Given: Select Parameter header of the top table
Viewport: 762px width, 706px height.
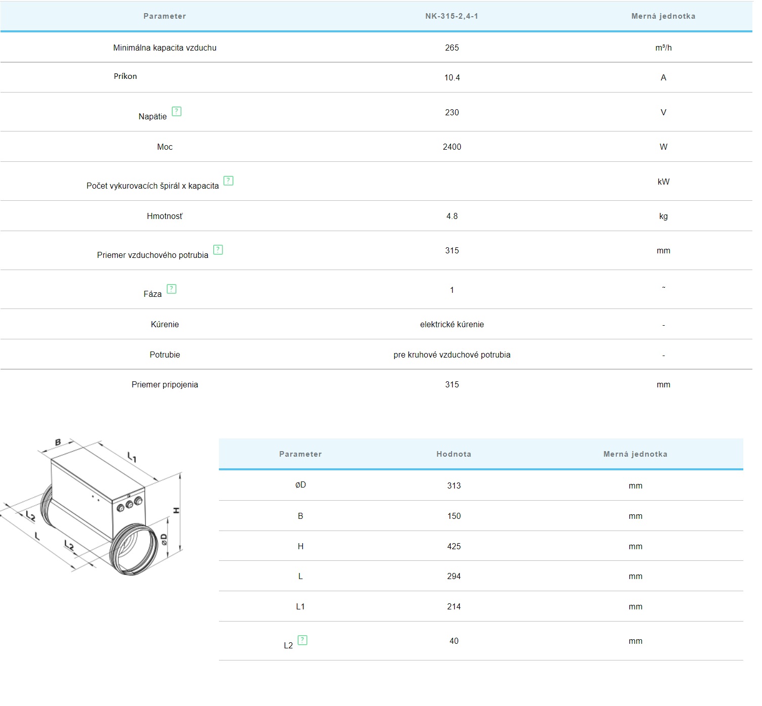Looking at the screenshot, I should (x=164, y=16).
